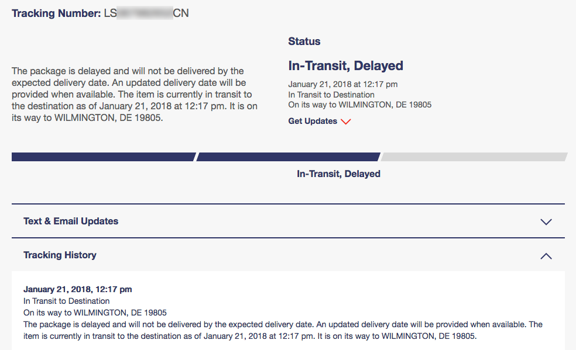The width and height of the screenshot is (576, 350).
Task: Click the delay description paragraph at top left
Action: coord(135,94)
